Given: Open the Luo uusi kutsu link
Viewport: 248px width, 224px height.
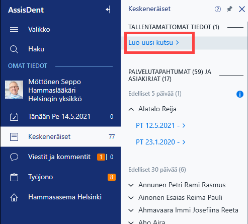Looking at the screenshot, I should click(x=153, y=43).
